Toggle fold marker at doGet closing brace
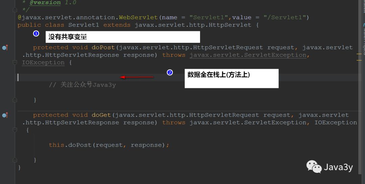This screenshot has width=365, height=184. click(15, 160)
